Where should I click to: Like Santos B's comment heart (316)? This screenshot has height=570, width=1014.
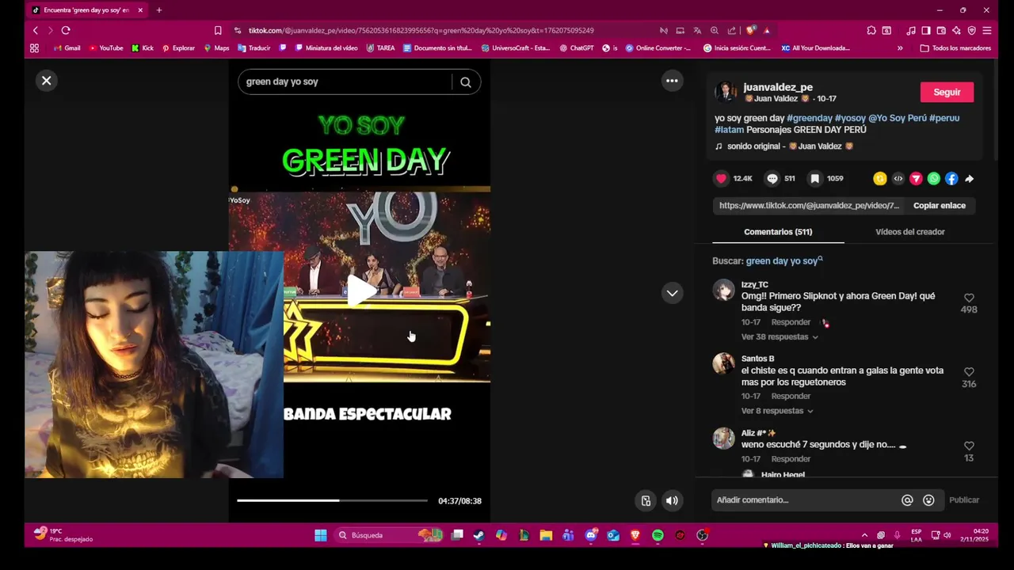tap(969, 372)
